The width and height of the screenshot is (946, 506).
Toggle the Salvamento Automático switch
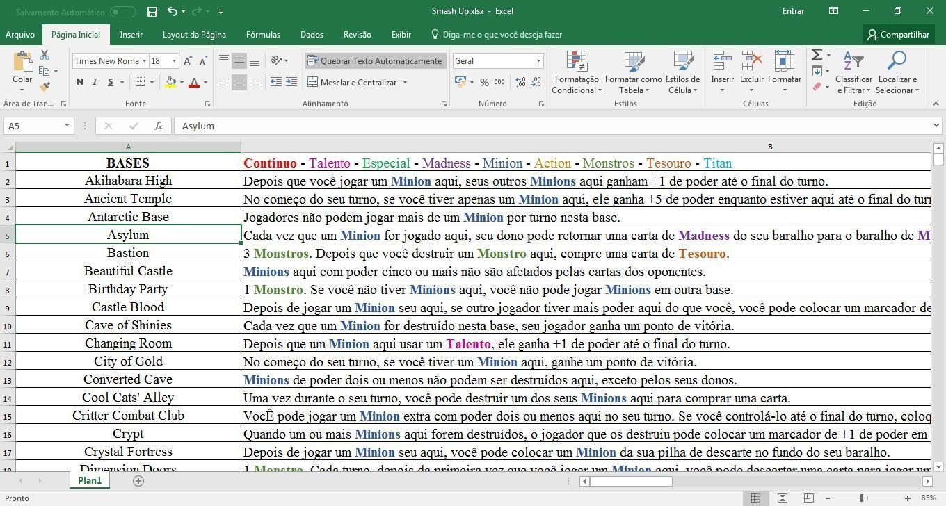coord(122,11)
